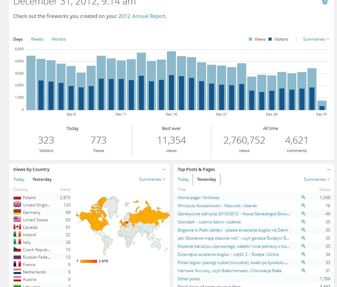
Task: Select Today tab in Views by Country
Action: pyautogui.click(x=19, y=179)
